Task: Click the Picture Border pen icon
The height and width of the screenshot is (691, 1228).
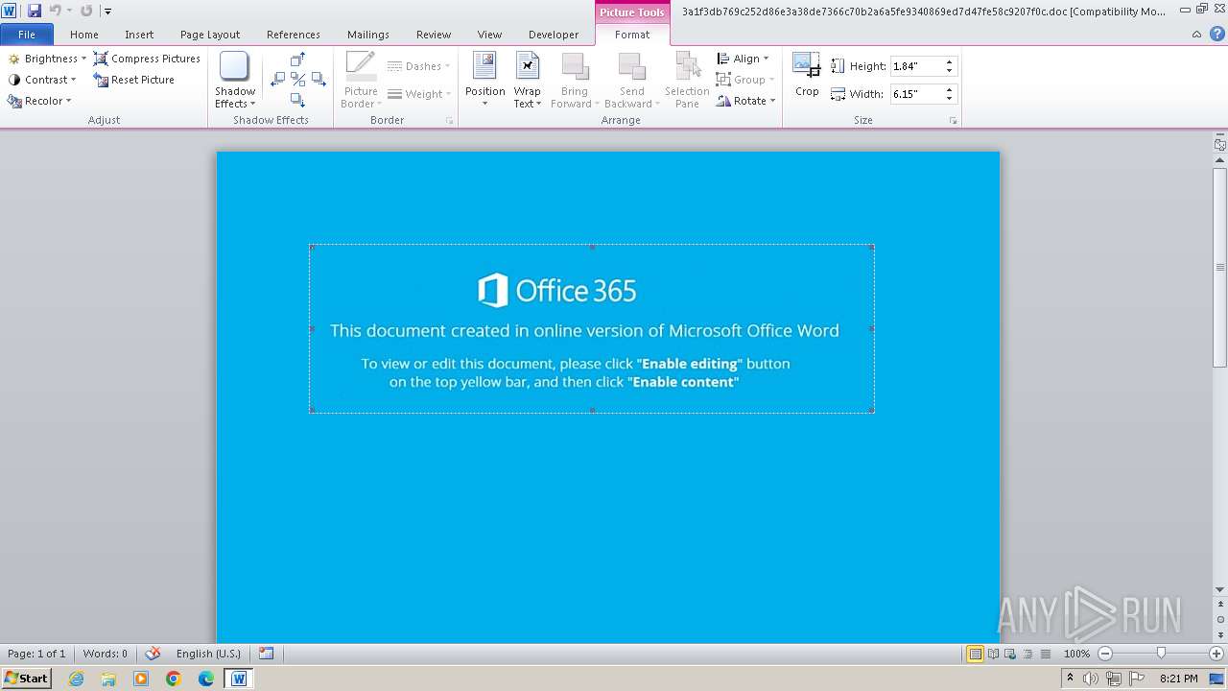Action: (361, 67)
